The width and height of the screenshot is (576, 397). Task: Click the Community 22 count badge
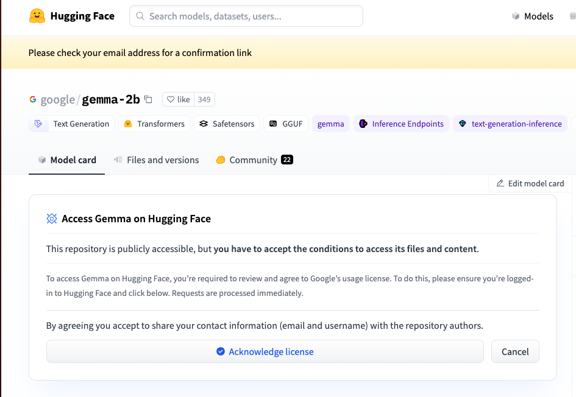click(x=287, y=160)
